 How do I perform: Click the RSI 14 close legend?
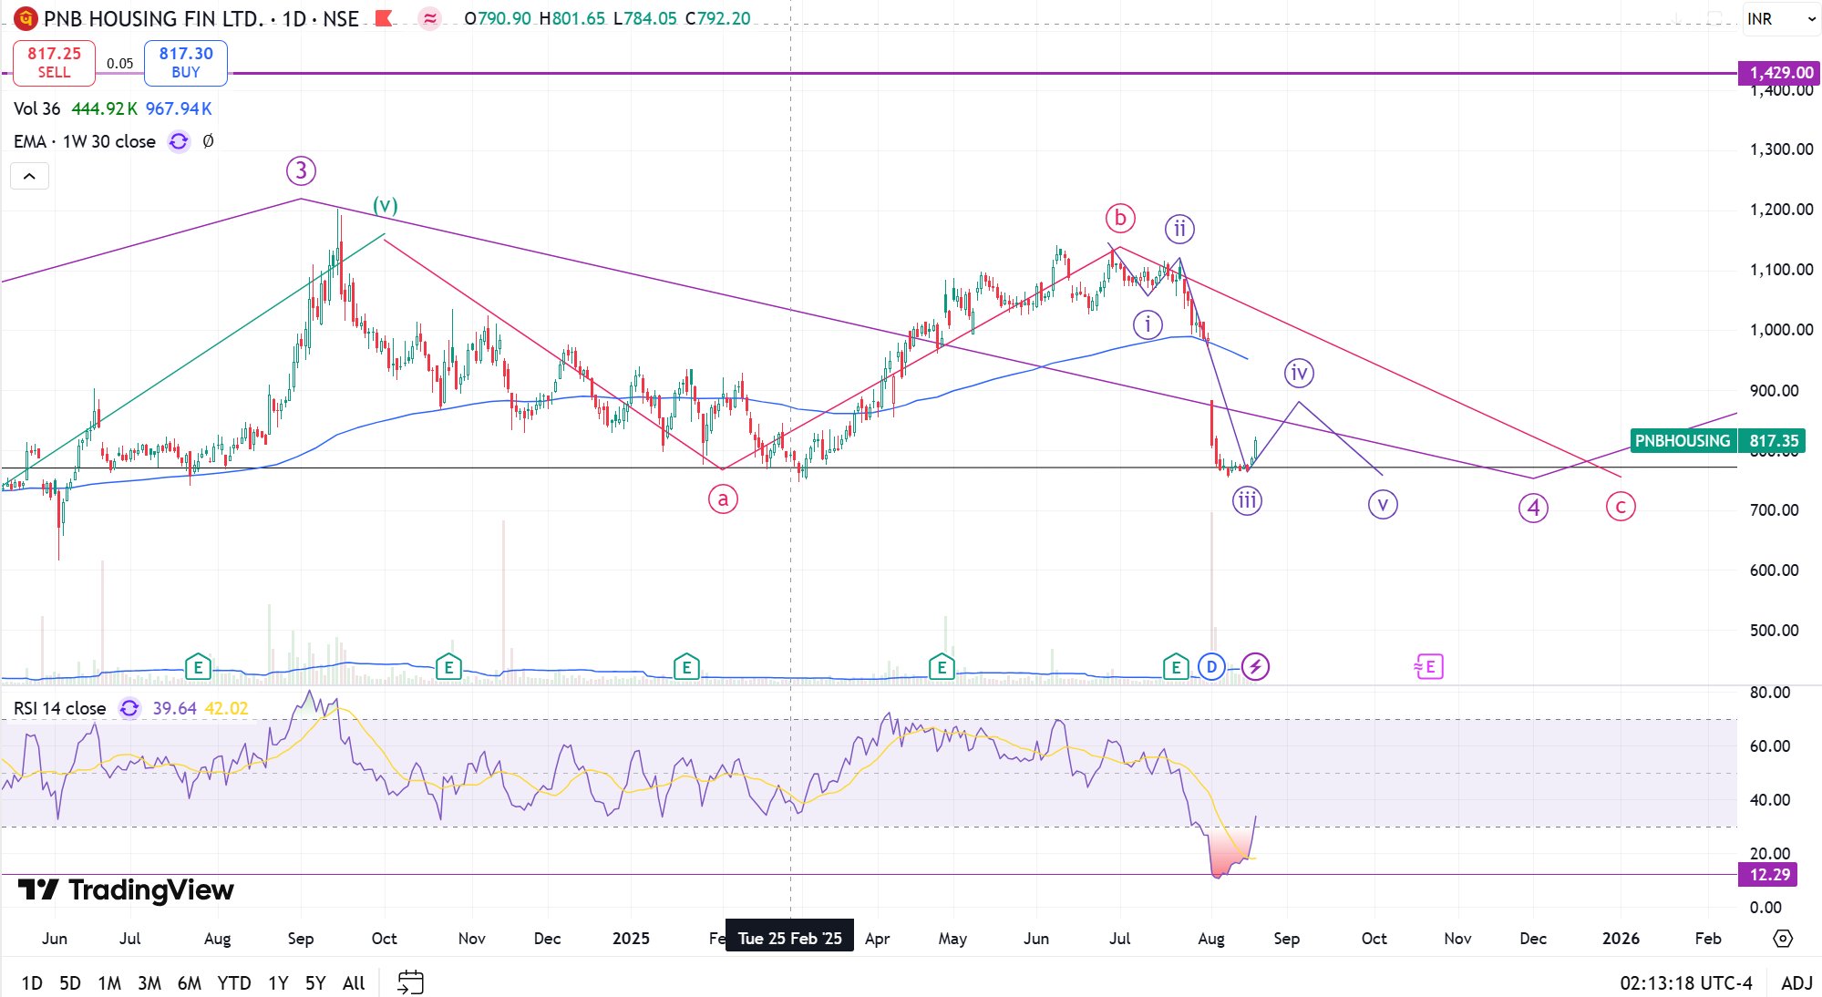[x=59, y=708]
